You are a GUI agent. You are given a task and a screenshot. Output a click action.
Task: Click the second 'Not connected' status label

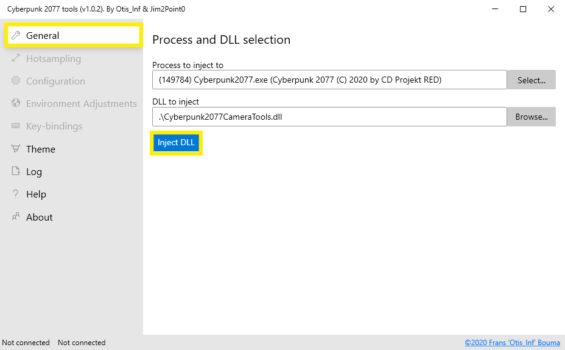(82, 343)
